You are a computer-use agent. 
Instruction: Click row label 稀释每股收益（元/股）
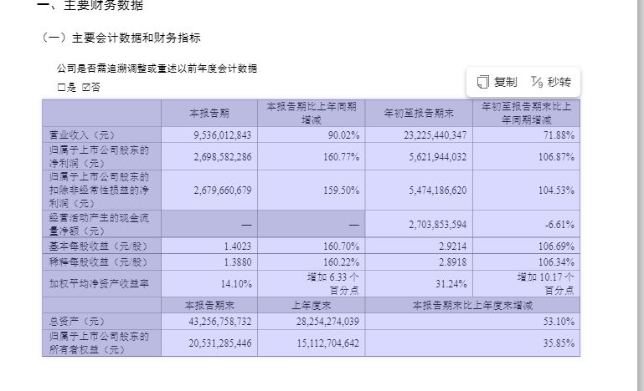pos(98,262)
